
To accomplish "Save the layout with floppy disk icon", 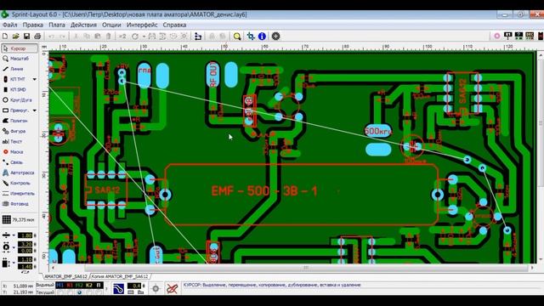I will (26, 36).
